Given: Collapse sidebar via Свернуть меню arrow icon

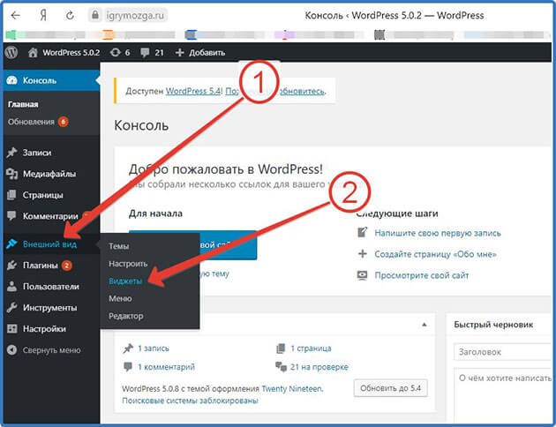Looking at the screenshot, I should pos(11,350).
